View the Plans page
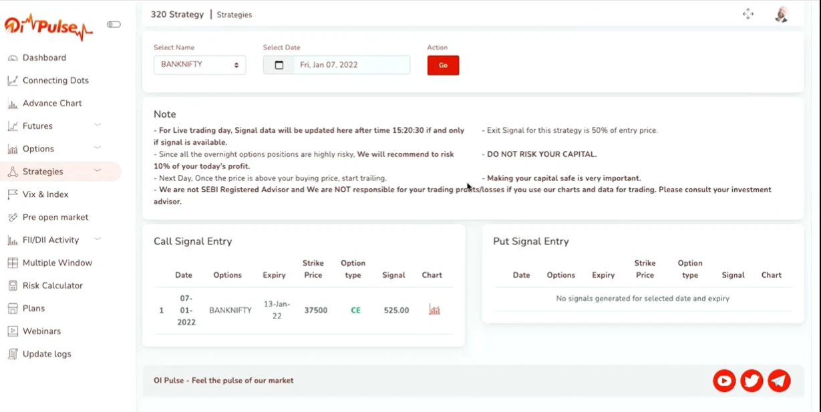This screenshot has width=821, height=412. (33, 308)
